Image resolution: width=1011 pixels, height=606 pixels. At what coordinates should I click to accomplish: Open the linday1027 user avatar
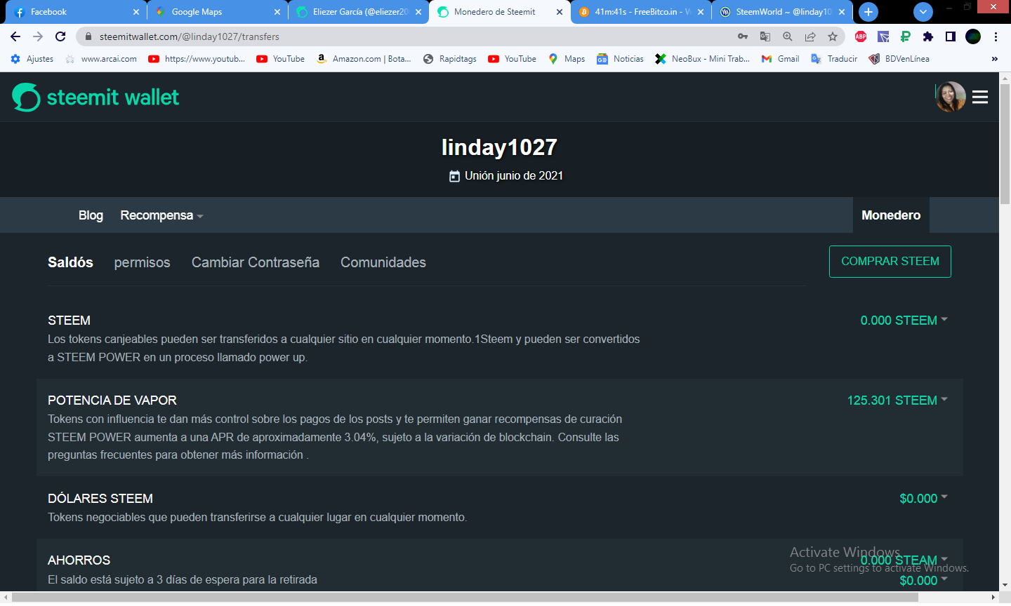click(951, 97)
